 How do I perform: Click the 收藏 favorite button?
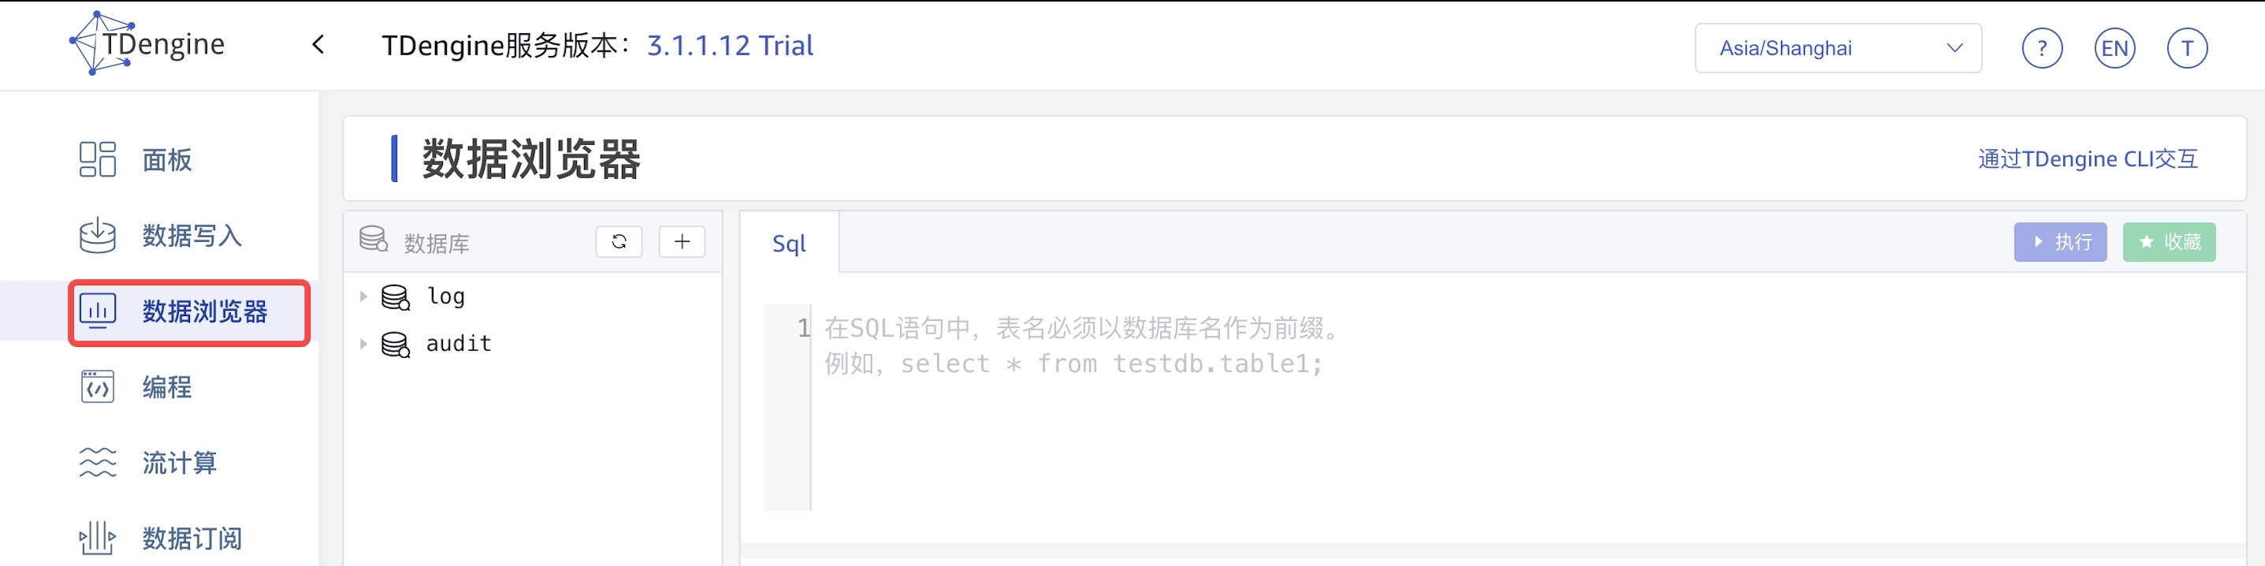pos(2168,242)
